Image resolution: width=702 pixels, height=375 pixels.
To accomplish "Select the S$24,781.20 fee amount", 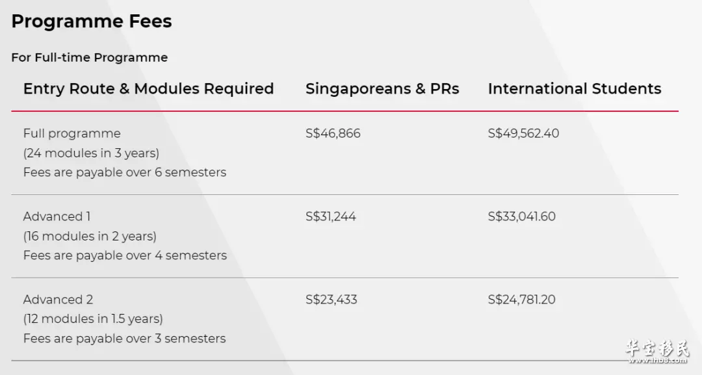I will coord(521,300).
